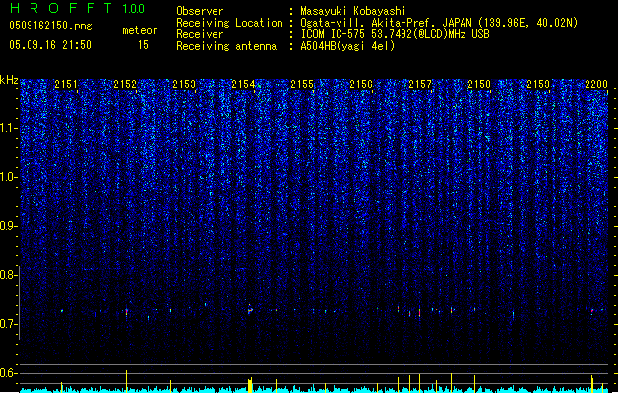This screenshot has width=619, height=393.
Task: Click the 0.7 kHz axis label
Action: pos(9,324)
